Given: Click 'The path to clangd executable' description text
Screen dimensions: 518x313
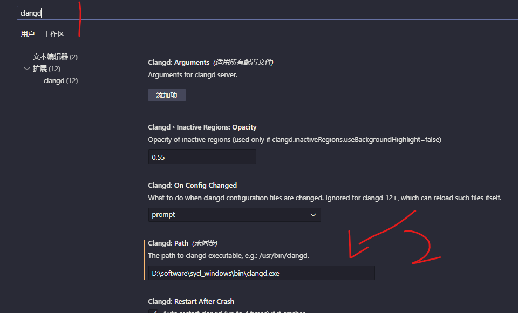Looking at the screenshot, I should coord(229,255).
